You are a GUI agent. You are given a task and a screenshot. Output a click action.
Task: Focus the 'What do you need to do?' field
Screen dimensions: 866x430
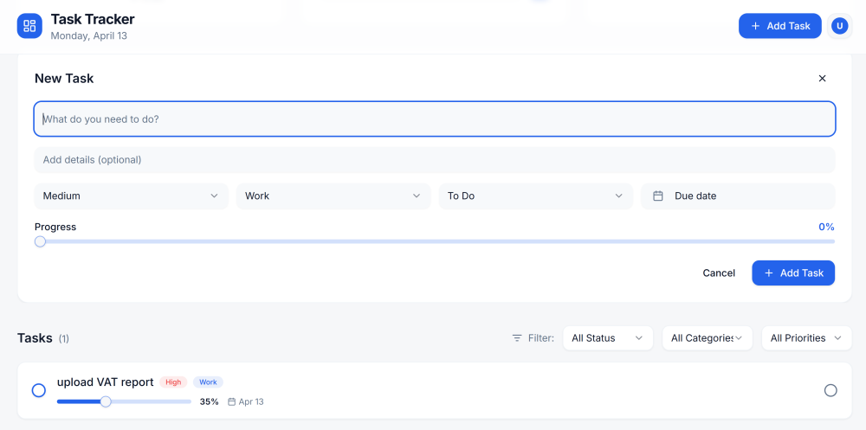click(x=435, y=119)
